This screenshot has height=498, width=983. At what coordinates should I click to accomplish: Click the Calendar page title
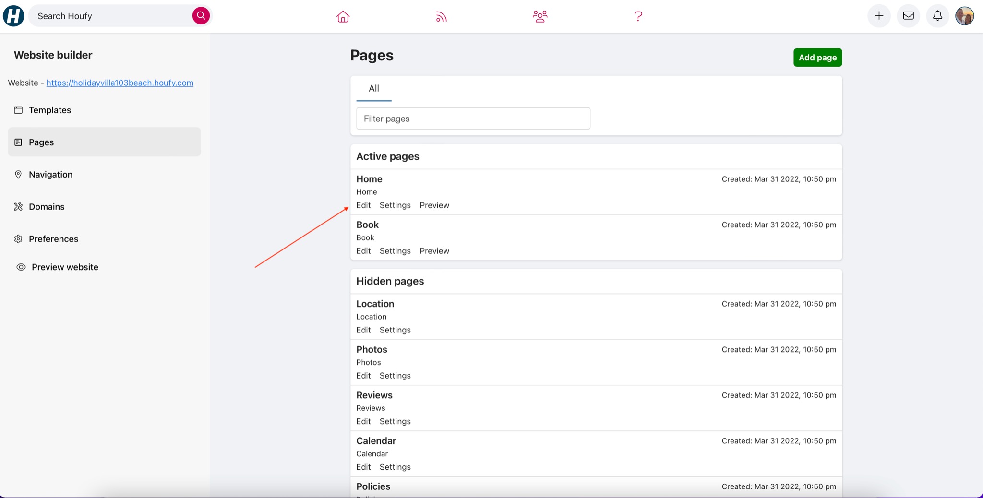click(x=376, y=440)
